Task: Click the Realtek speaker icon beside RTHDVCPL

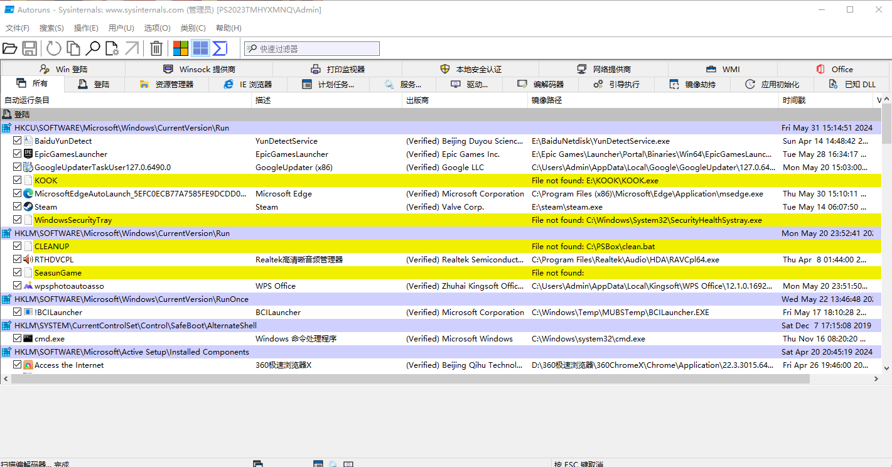Action: coord(28,259)
